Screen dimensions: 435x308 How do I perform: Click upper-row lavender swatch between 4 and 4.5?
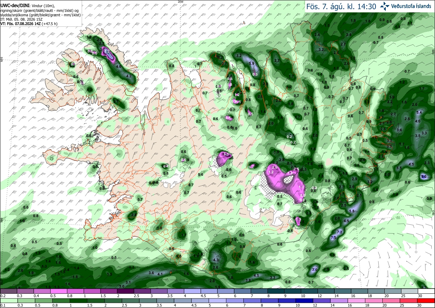coord(192,291)
